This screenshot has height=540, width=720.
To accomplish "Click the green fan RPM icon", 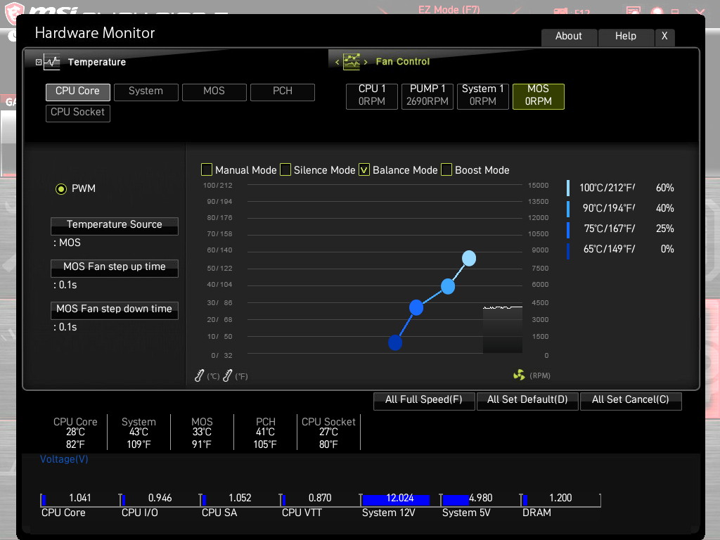I will (519, 375).
